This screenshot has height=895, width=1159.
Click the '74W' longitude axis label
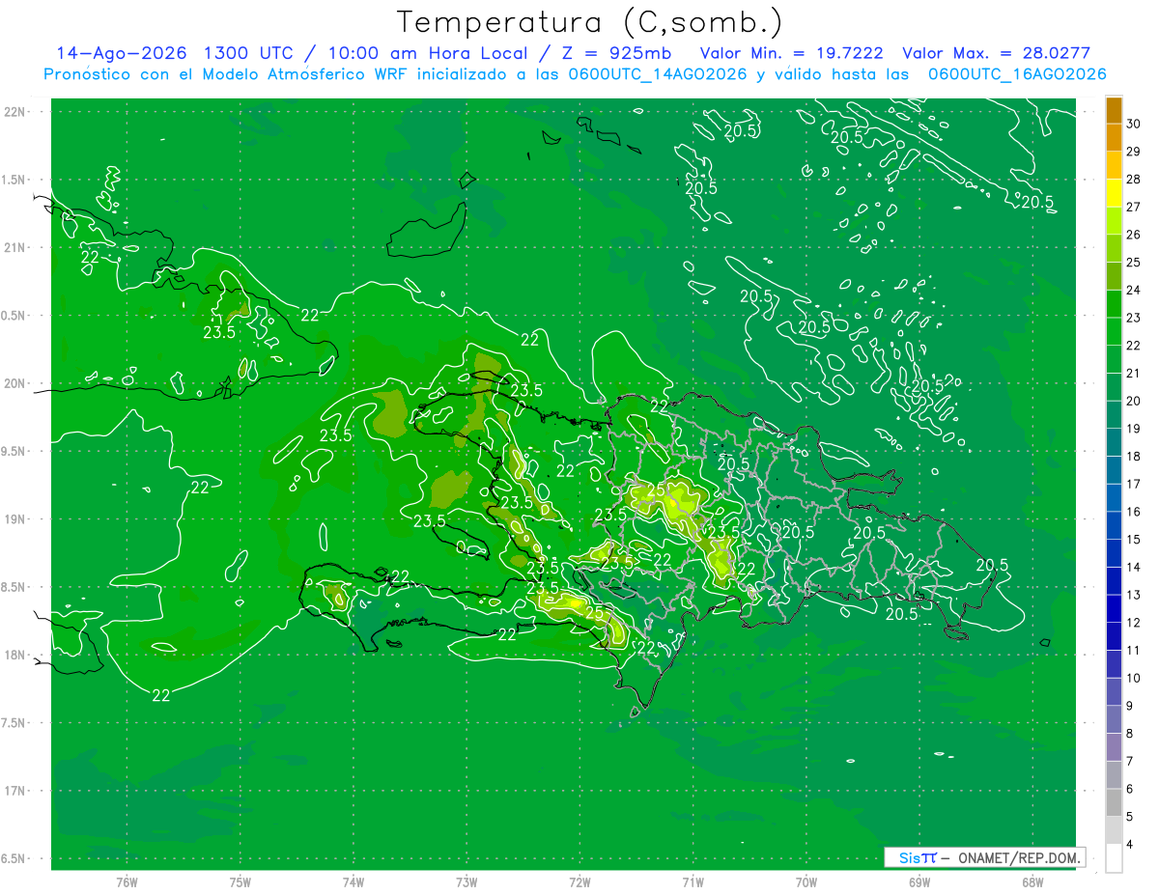pyautogui.click(x=353, y=882)
